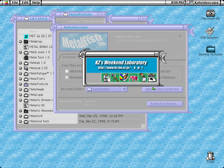Select the Desktop Textures folder icon
Image resolution: width=224 pixels, height=168 pixels.
coord(211,49)
